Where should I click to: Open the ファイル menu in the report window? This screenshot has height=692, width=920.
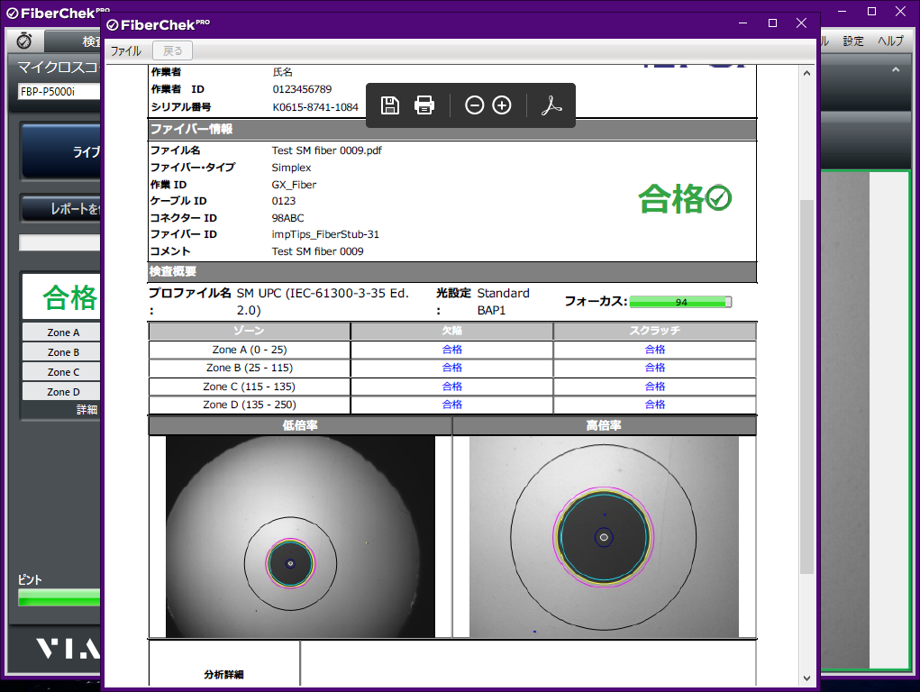126,51
